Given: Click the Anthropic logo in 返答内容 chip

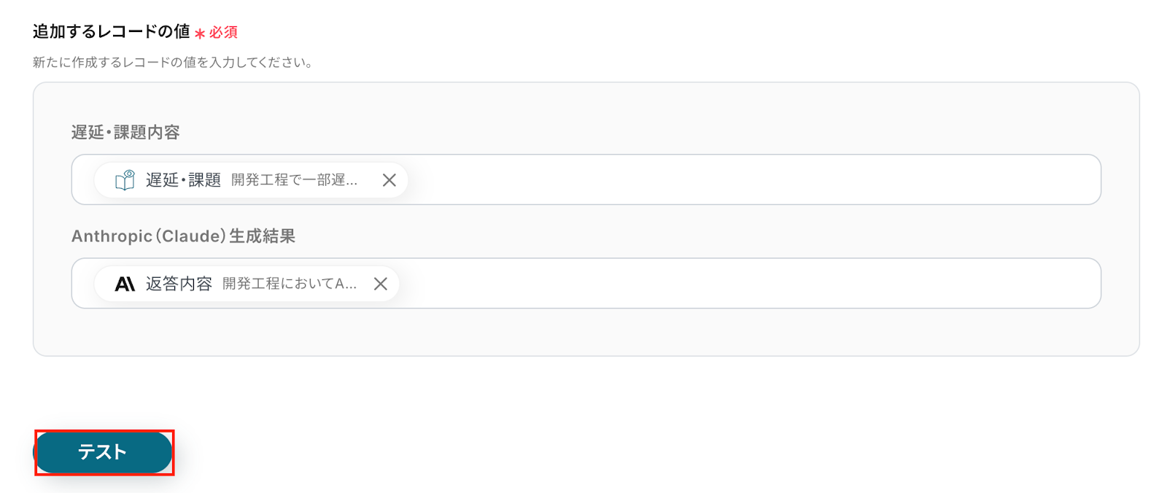Looking at the screenshot, I should point(125,284).
